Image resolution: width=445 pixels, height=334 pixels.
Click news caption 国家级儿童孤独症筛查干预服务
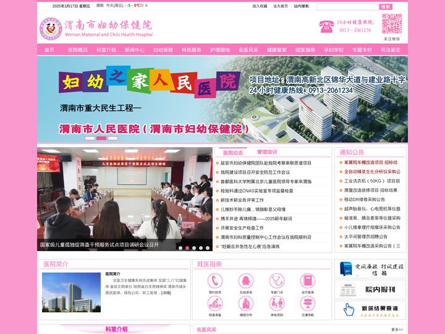(x=100, y=244)
